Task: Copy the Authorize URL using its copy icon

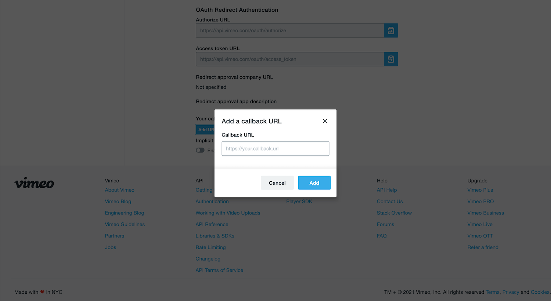Action: (x=390, y=30)
